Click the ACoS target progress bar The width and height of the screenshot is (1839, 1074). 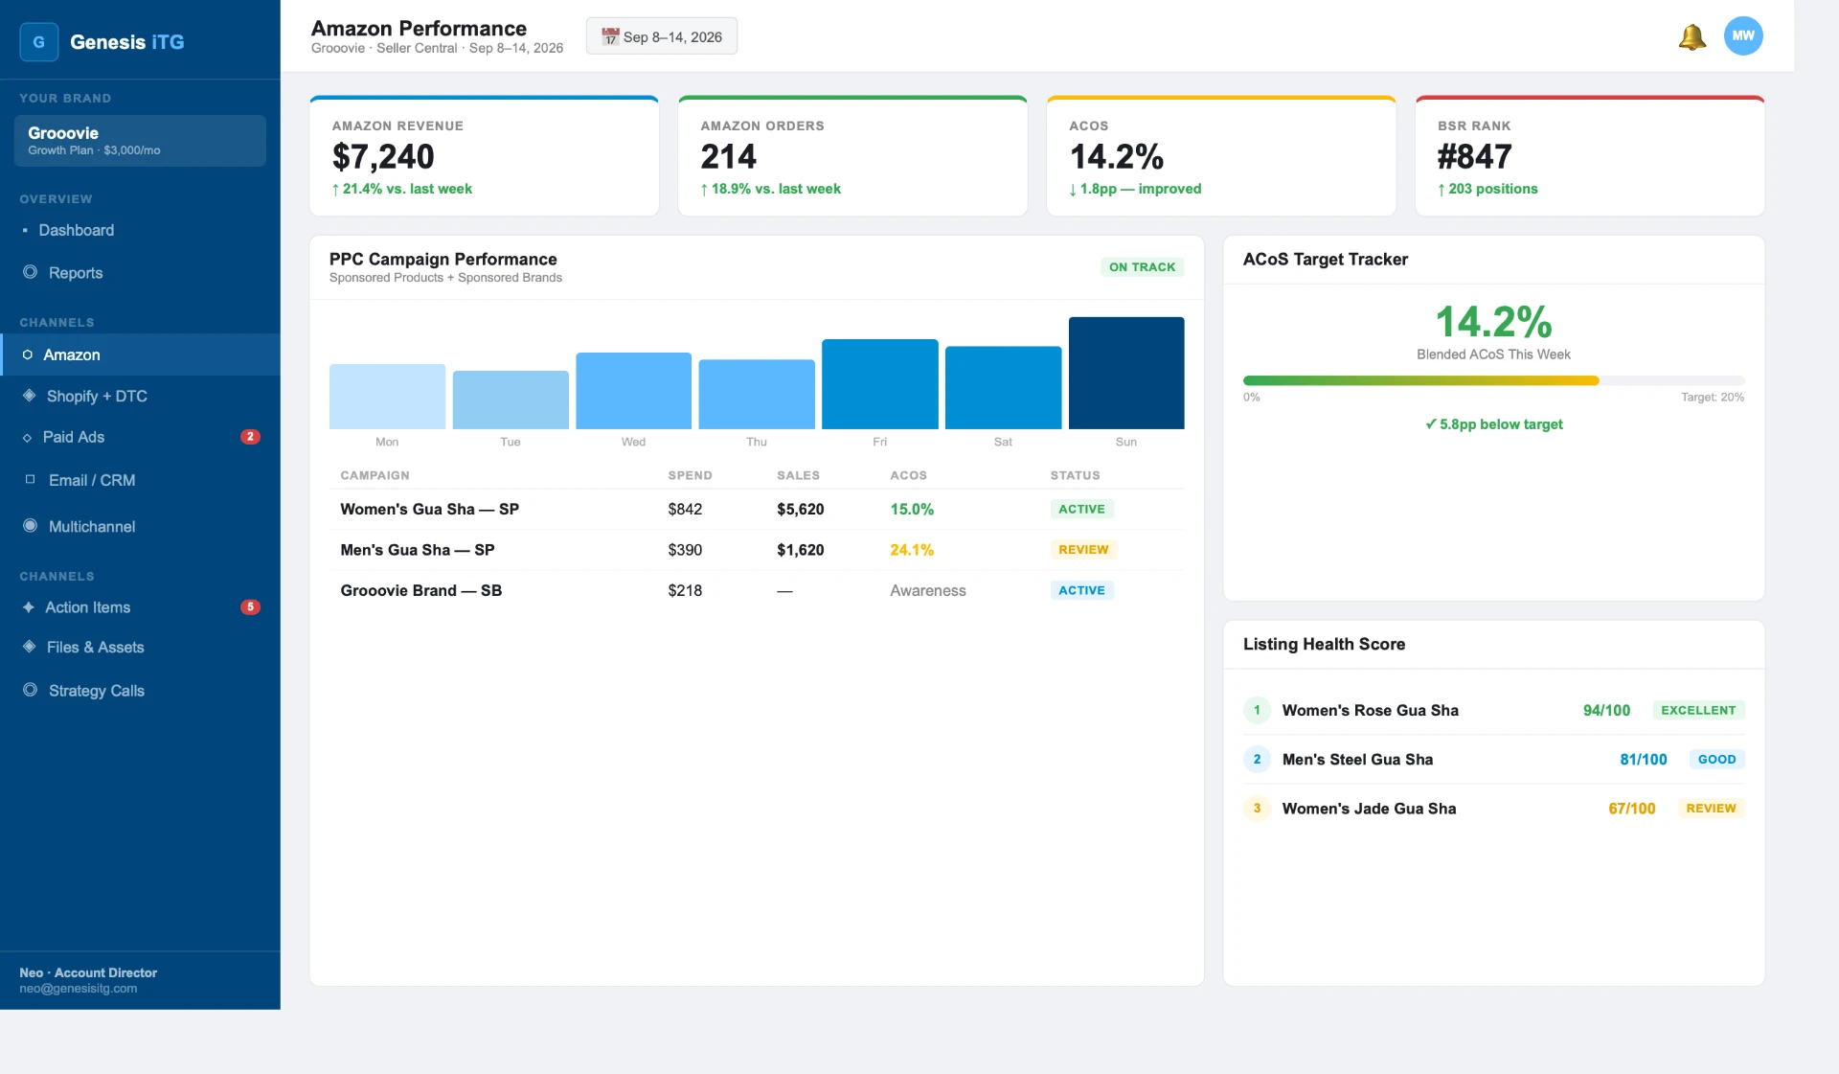point(1493,380)
